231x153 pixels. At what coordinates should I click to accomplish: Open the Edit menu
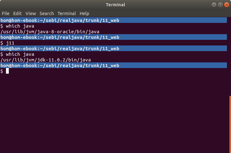[17, 13]
